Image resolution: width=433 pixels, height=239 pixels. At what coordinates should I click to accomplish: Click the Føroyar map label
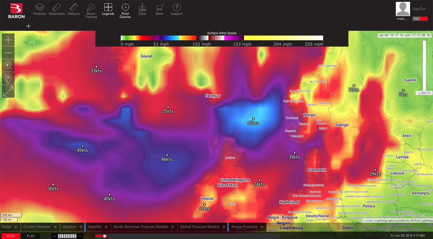click(x=213, y=96)
